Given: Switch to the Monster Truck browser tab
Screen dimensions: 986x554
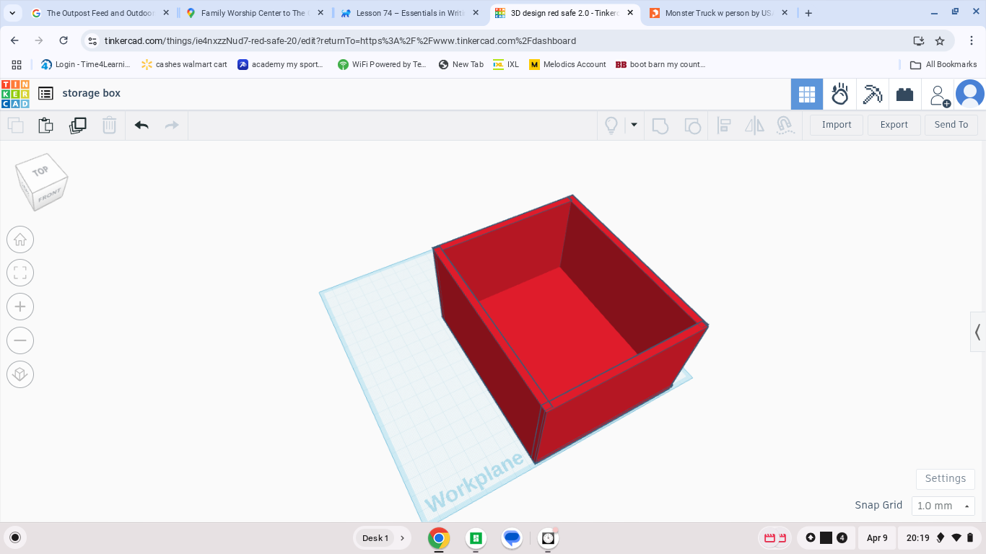Looking at the screenshot, I should pyautogui.click(x=718, y=13).
